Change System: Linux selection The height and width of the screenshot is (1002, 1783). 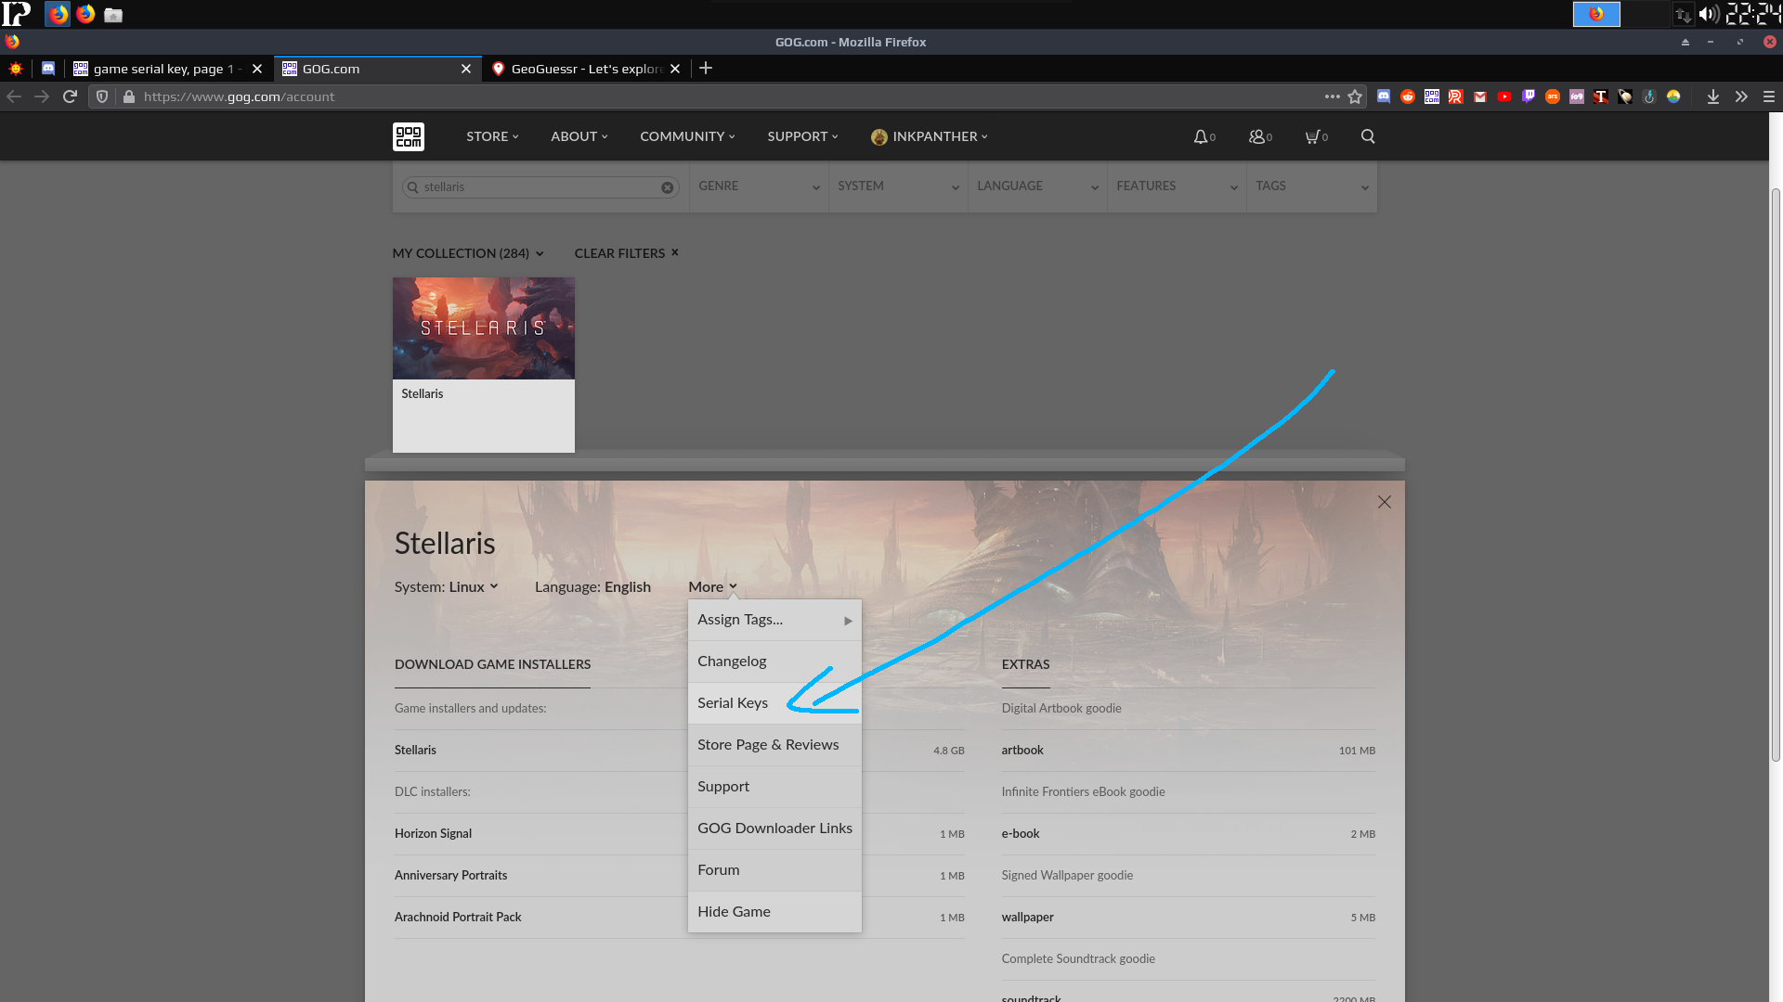[446, 587]
